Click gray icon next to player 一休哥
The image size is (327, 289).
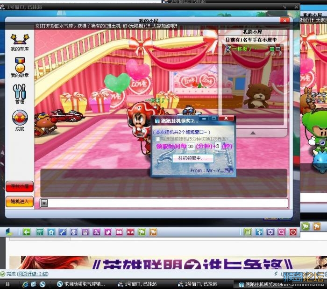[278, 49]
